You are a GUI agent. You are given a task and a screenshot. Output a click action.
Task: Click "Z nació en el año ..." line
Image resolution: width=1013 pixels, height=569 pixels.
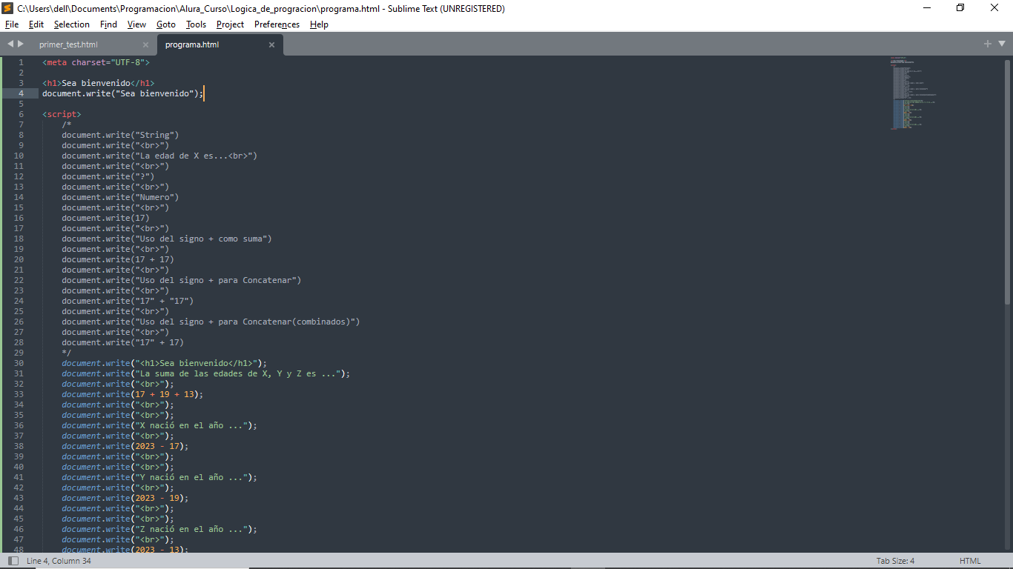pos(159,529)
